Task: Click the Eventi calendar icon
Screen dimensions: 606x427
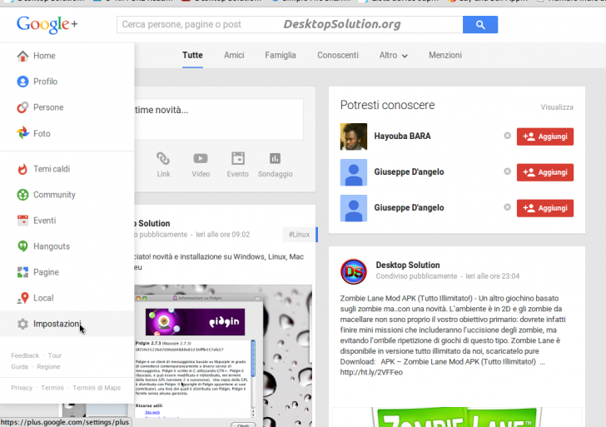Action: [22, 221]
